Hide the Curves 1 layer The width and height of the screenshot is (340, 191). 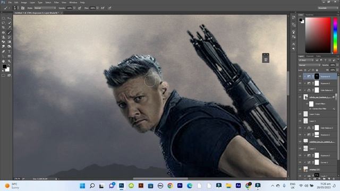tap(300, 162)
